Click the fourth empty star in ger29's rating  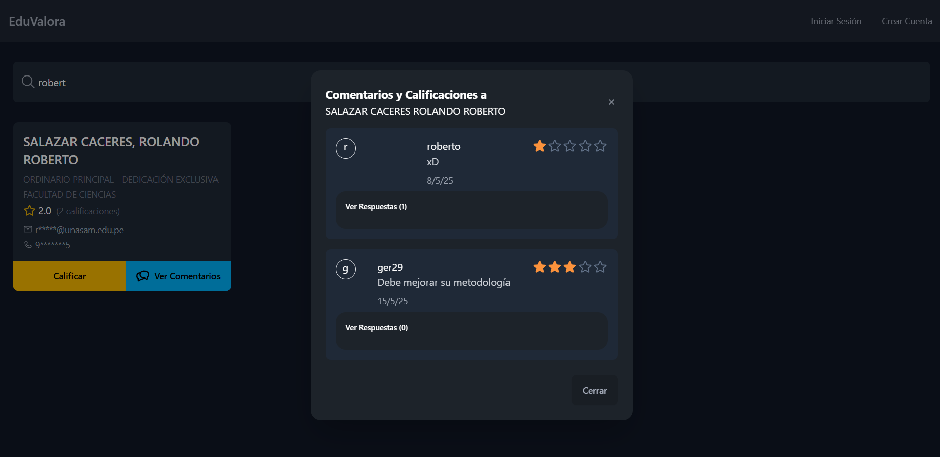(x=585, y=267)
